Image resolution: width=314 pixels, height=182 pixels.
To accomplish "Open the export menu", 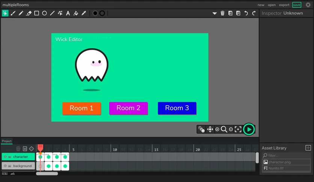I will coord(284,5).
